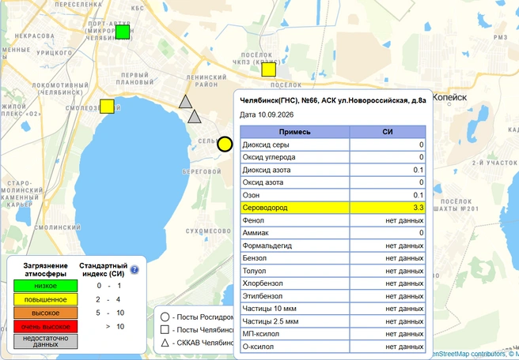Screen dimensions: 519x360
Task: Select the yellow повышенное legend swatch
Action: (x=46, y=299)
